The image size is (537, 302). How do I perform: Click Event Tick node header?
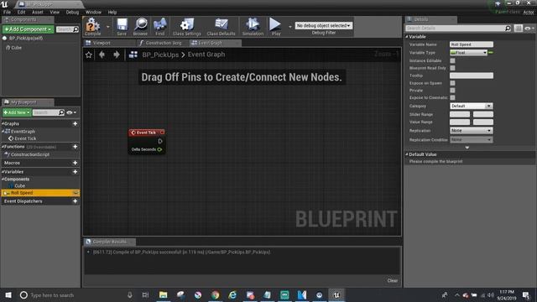147,133
